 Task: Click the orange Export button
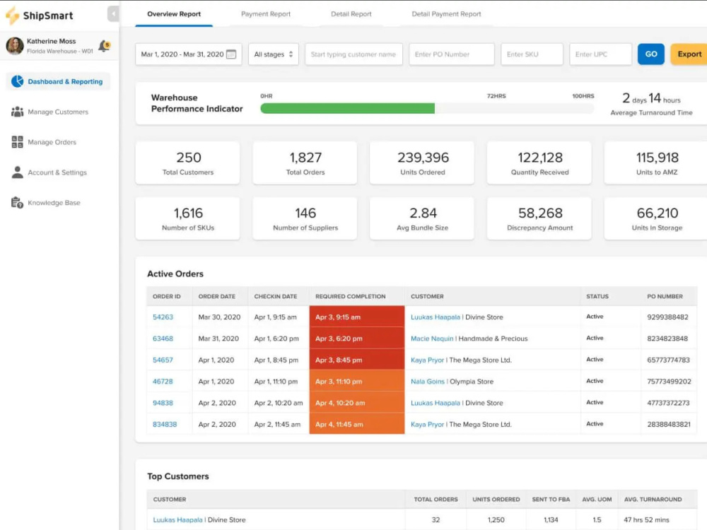[689, 54]
